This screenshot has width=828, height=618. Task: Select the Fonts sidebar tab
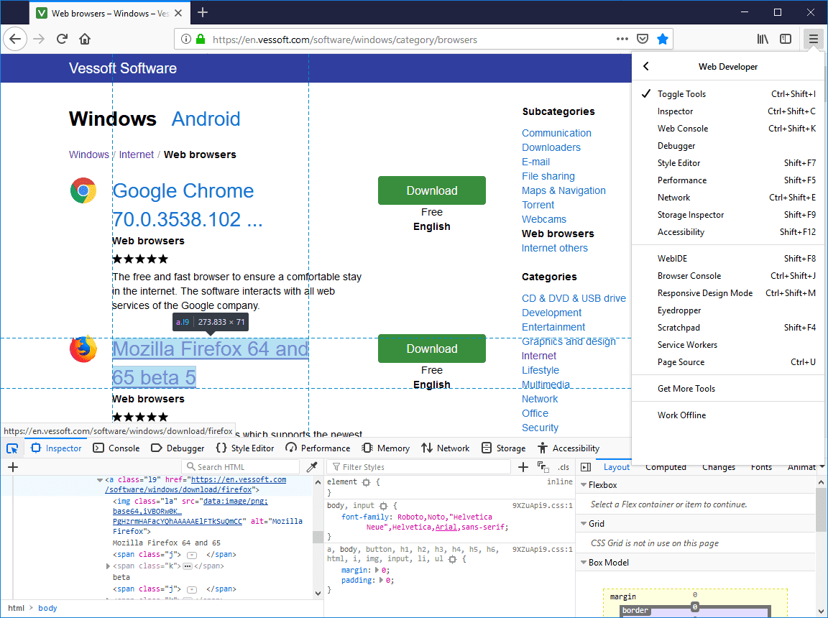point(761,467)
